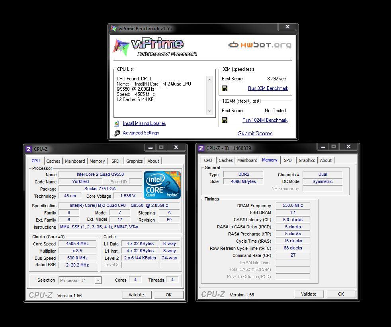Click the CAS# Latency value 5.0 clocks

click(293, 220)
